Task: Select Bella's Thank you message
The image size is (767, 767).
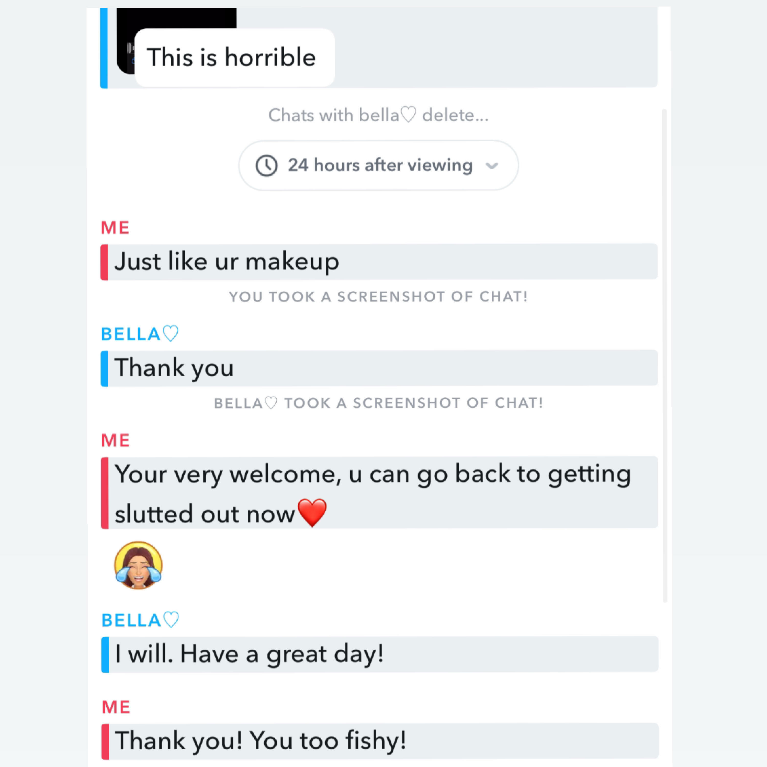Action: [x=379, y=368]
